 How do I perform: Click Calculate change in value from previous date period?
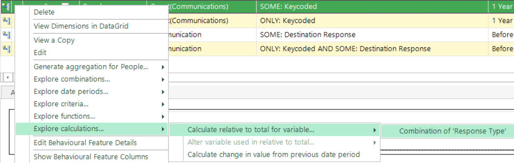(x=274, y=154)
